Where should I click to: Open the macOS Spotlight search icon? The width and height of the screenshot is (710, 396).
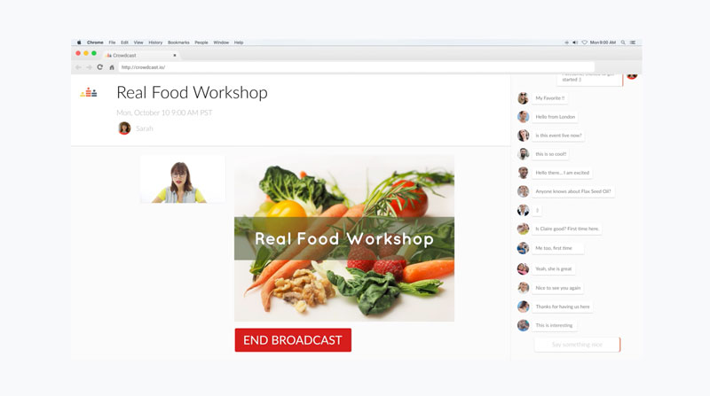coord(623,43)
